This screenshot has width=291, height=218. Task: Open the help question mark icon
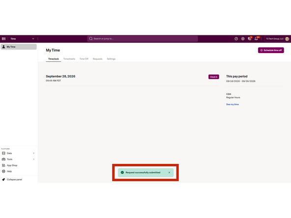tap(236, 39)
